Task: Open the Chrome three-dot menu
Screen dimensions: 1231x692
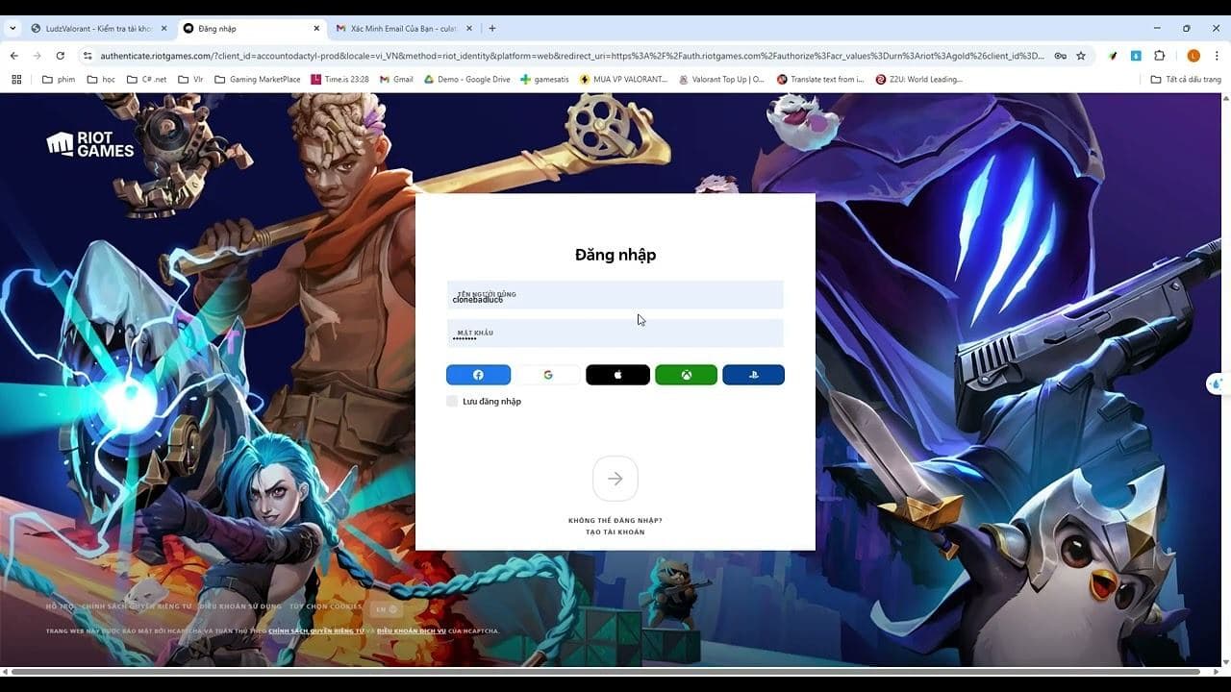Action: coord(1218,56)
